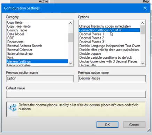Viewport: 152px width, 135px height.
Task: Click the dialog resize grip corner
Action: tap(149, 130)
